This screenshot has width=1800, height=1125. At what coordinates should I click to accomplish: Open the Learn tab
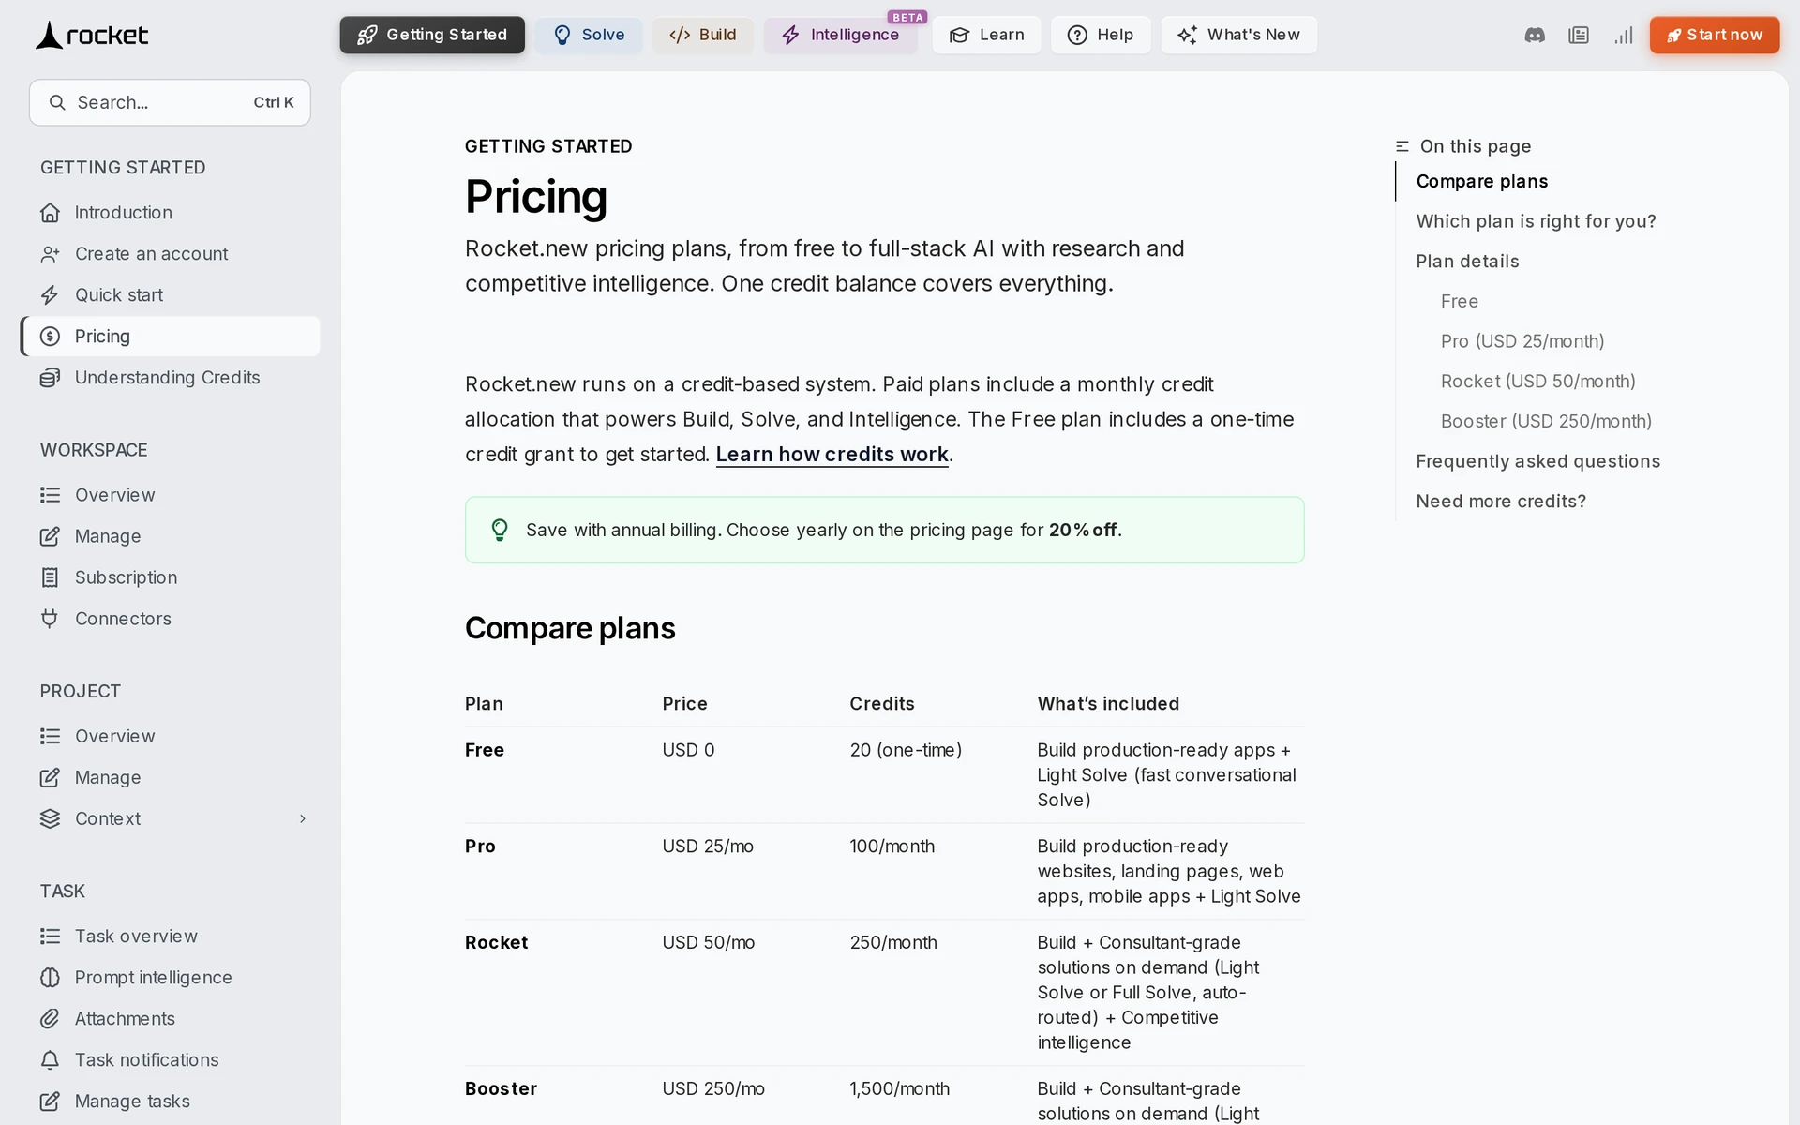tap(986, 35)
